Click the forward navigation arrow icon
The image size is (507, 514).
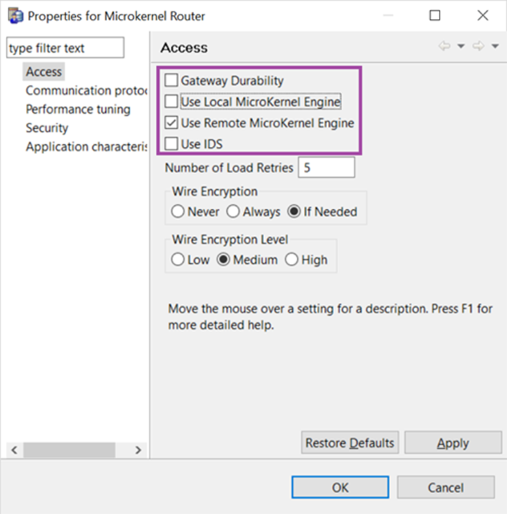(478, 46)
